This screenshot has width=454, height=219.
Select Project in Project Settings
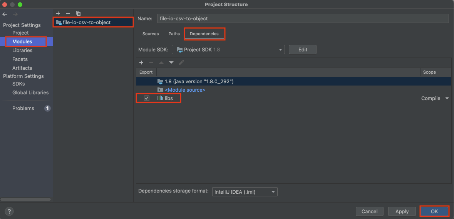click(x=20, y=33)
